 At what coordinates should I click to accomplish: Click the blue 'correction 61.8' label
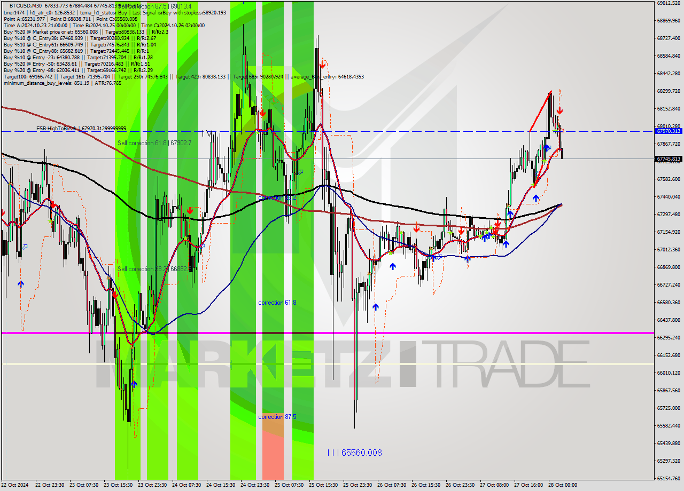277,303
